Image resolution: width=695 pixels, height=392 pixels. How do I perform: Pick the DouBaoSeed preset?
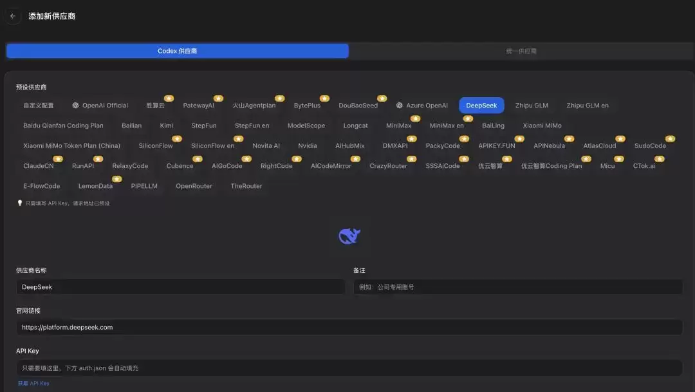click(x=358, y=106)
